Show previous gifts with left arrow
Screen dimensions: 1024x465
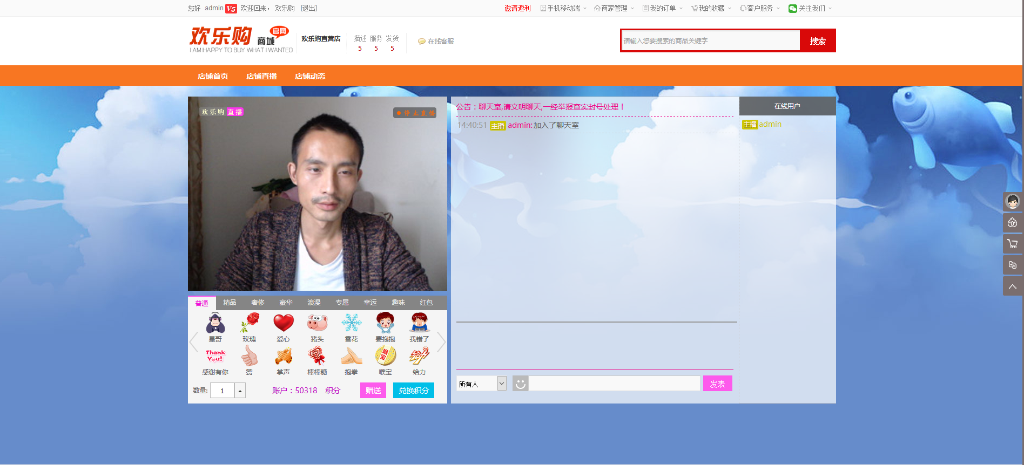[194, 341]
